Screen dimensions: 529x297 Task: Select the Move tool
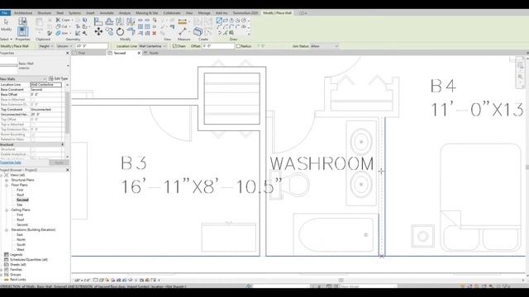point(98,32)
